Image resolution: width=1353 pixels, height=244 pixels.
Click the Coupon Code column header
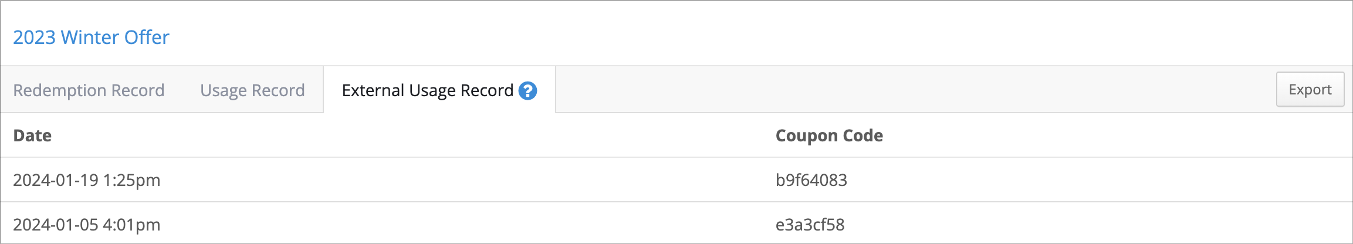(829, 135)
